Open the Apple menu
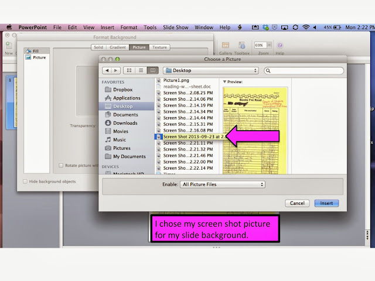 [x=9, y=28]
